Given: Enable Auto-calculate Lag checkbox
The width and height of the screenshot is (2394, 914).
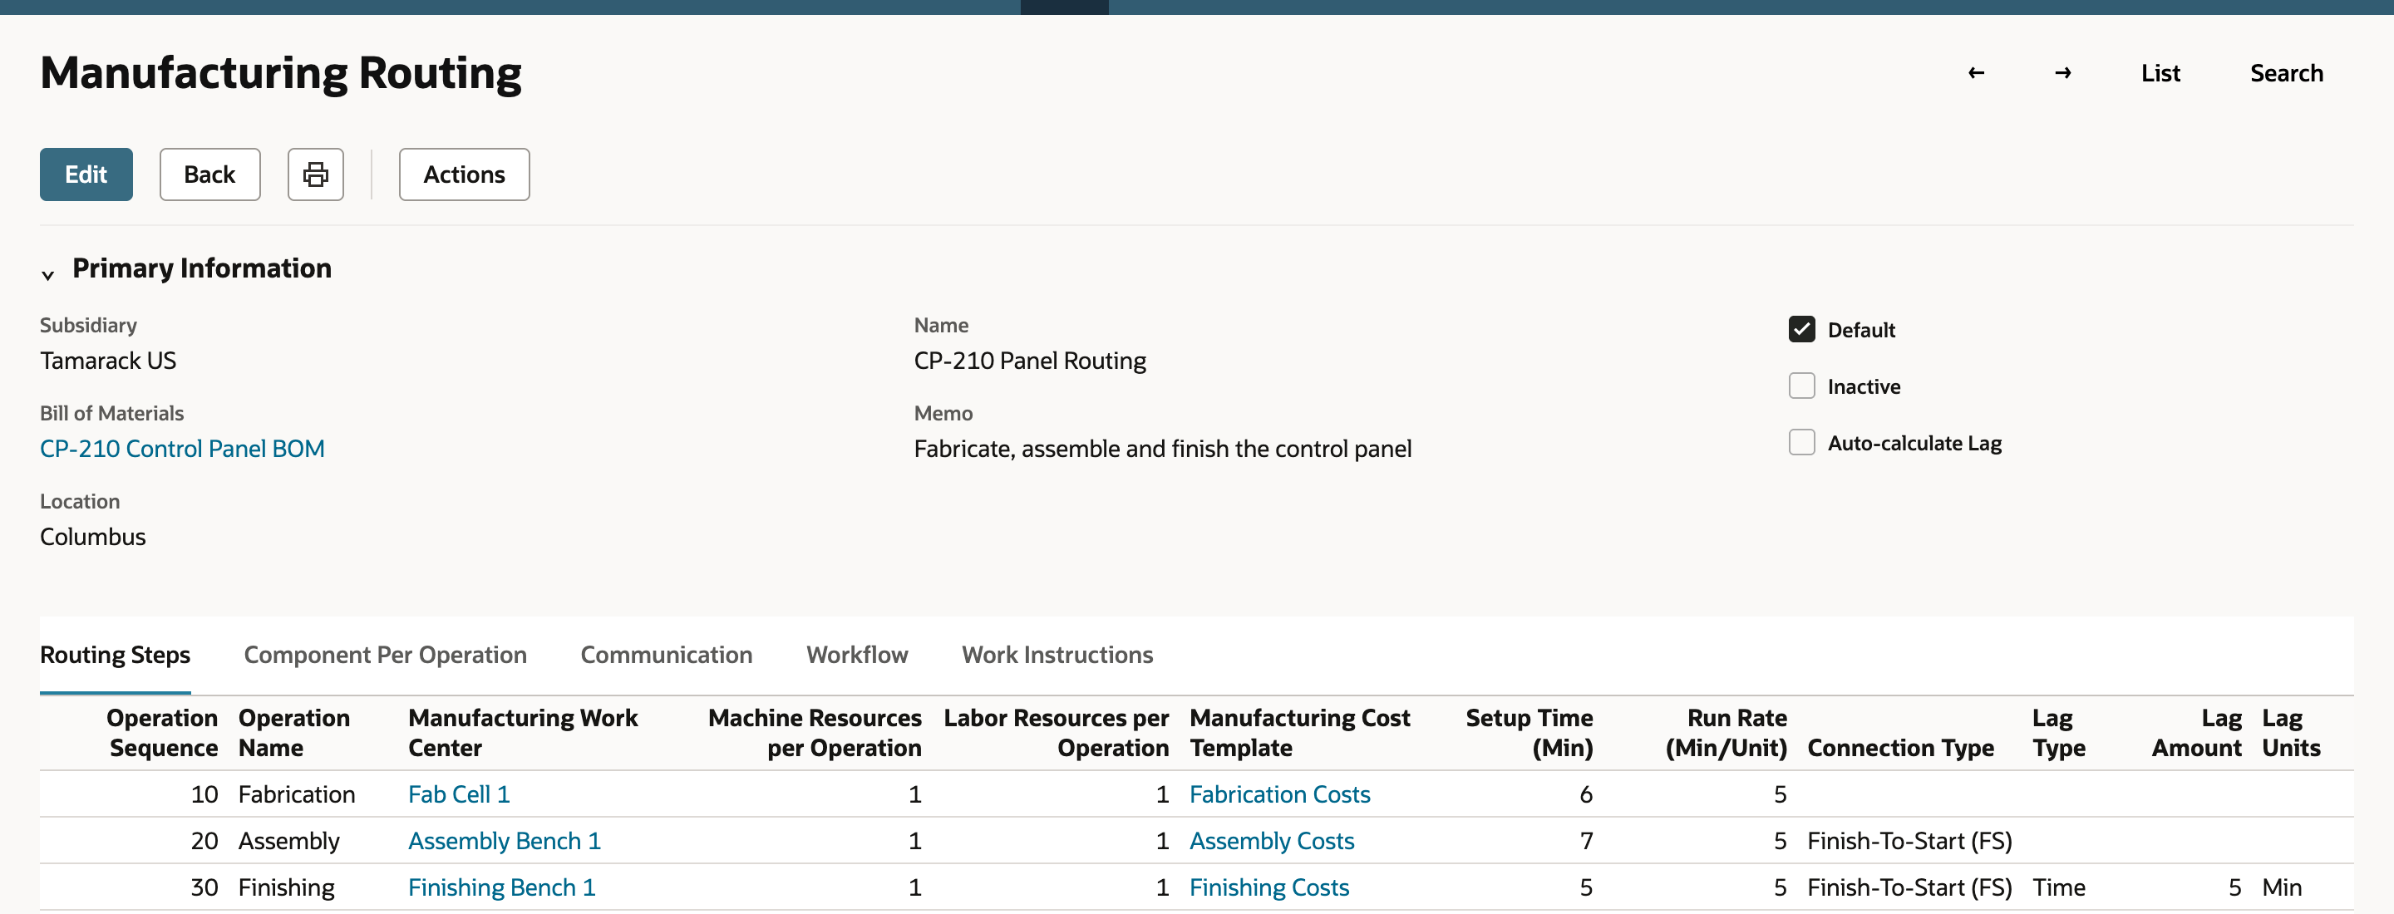Looking at the screenshot, I should 1801,443.
